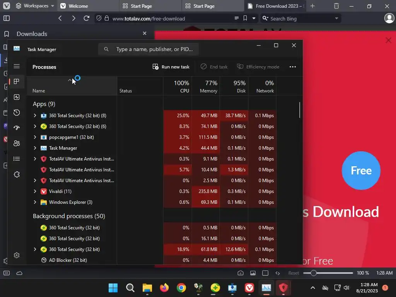The image size is (396, 297).
Task: Open App history page in Task Manager
Action: tap(17, 113)
